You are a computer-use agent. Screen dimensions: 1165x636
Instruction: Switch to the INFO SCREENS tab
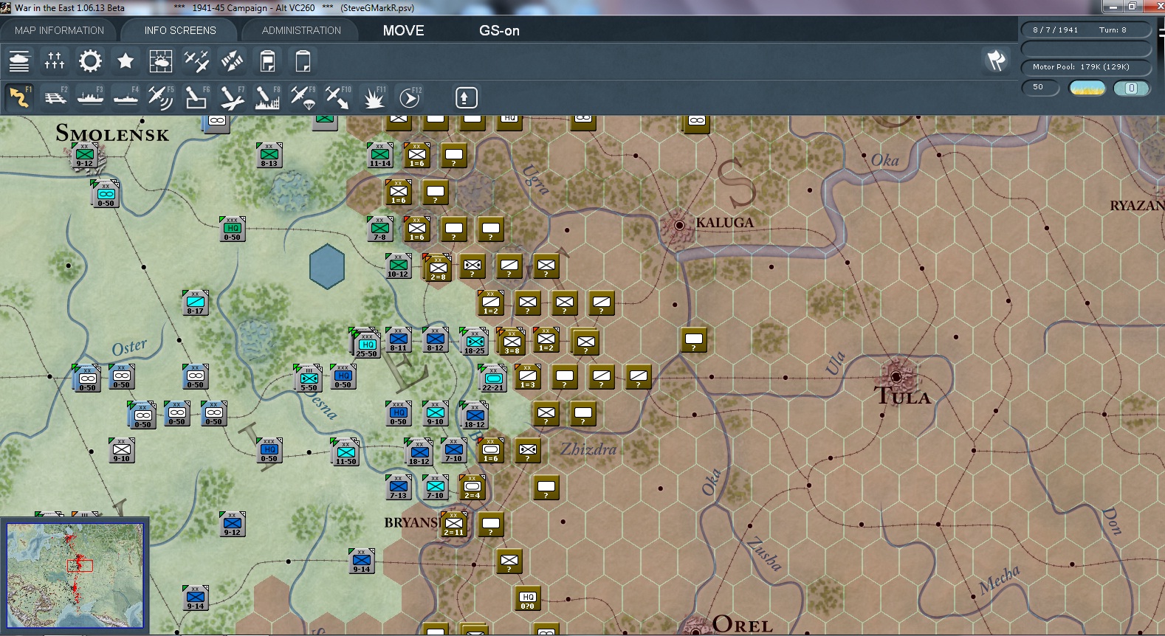(x=180, y=30)
